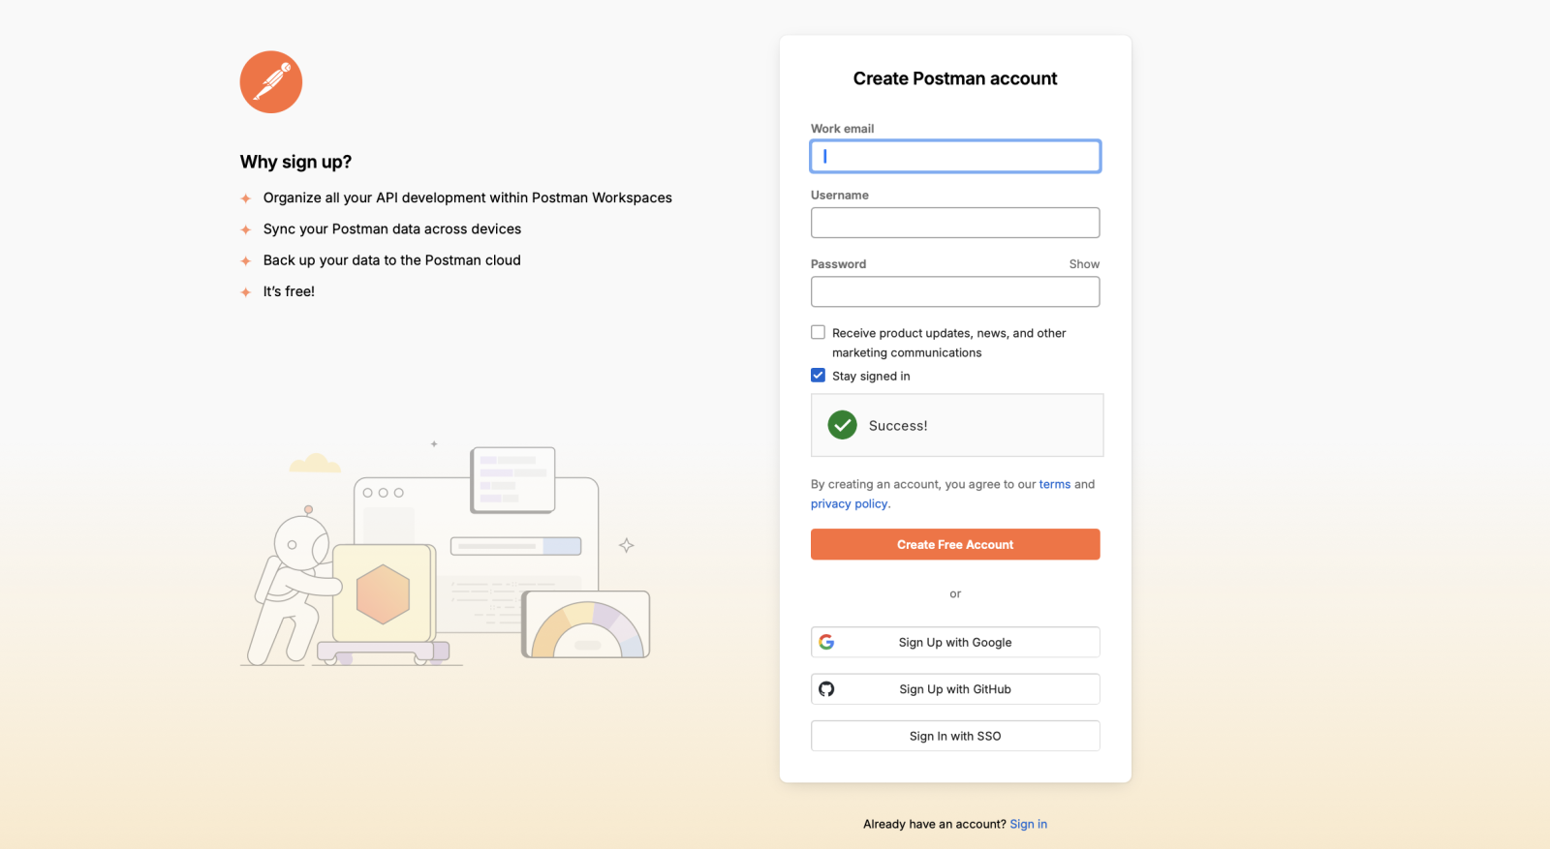Open the privacy policy link
This screenshot has width=1550, height=849.
pos(850,503)
